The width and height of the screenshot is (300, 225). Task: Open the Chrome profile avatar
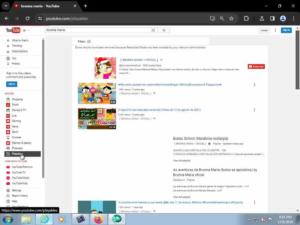tap(283, 18)
